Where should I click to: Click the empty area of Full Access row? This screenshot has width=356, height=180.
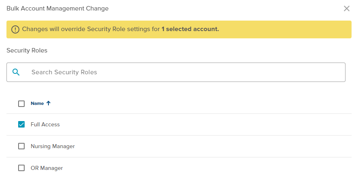pos(202,124)
